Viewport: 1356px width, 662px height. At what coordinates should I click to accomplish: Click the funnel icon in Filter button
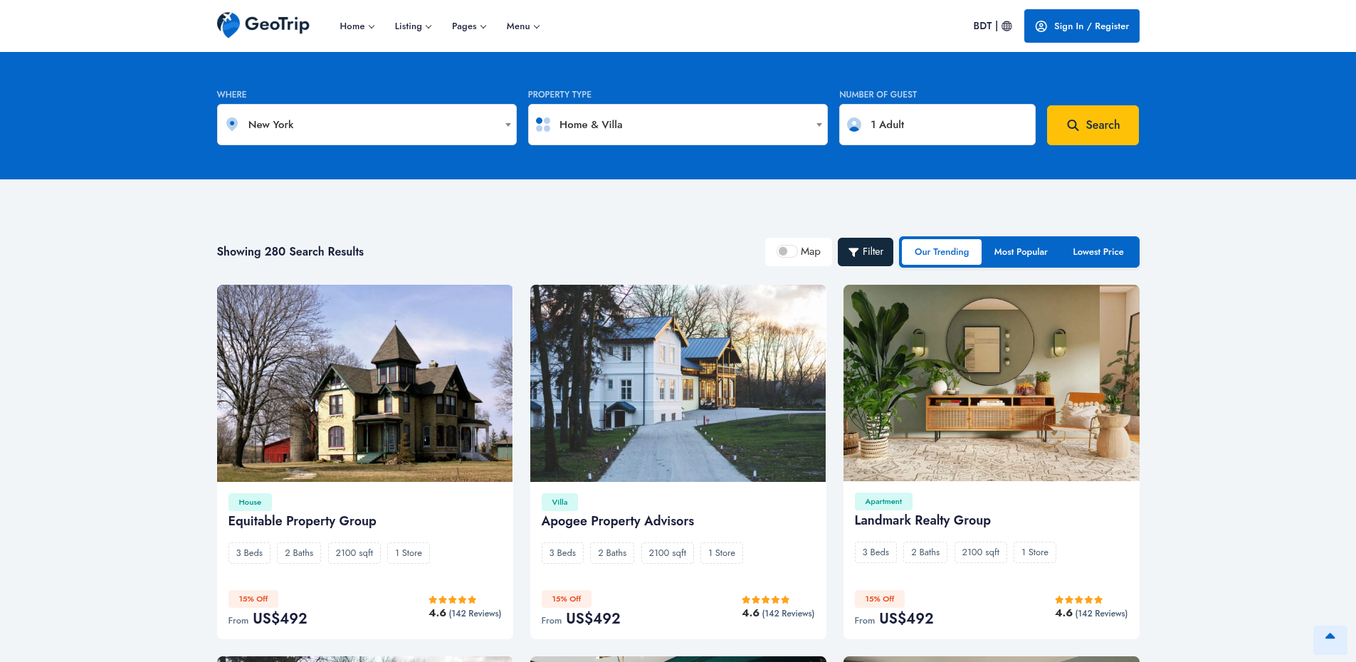click(x=853, y=252)
